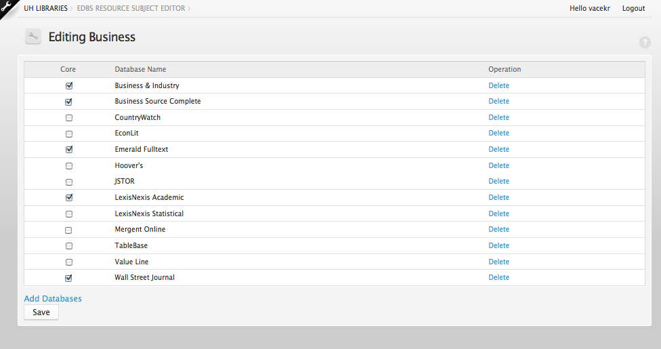The height and width of the screenshot is (349, 661).
Task: Uncheck Core for Business & Industry
Action: pos(68,85)
